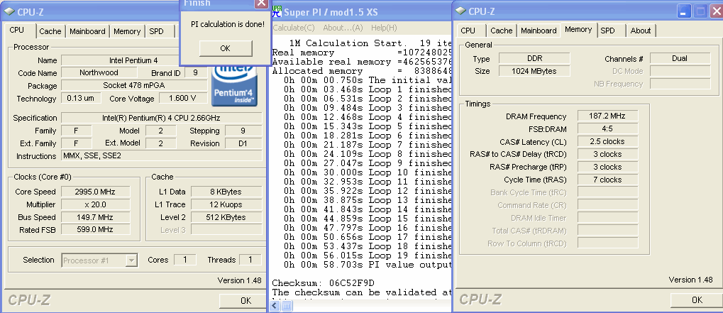Image resolution: width=723 pixels, height=313 pixels.
Task: Open Help(H) menu in Super PI
Action: (x=384, y=28)
